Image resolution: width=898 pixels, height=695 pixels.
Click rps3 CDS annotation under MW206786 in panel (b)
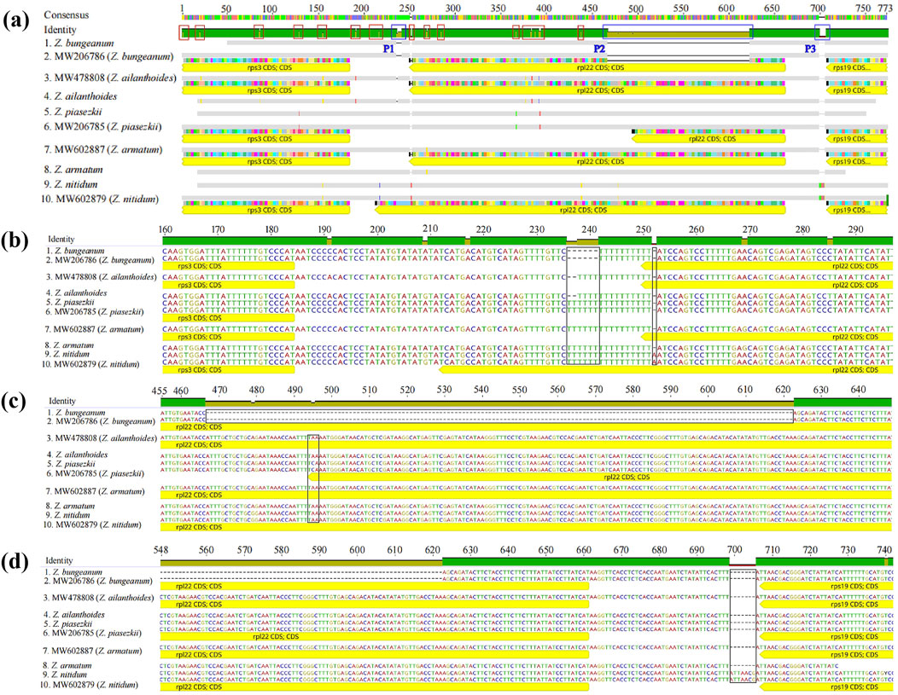229,266
